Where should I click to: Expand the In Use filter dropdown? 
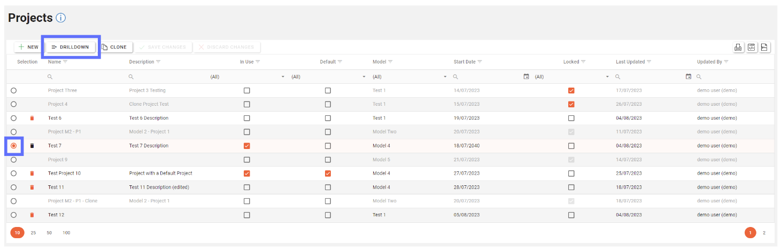point(283,77)
